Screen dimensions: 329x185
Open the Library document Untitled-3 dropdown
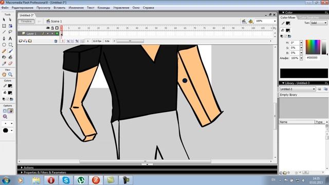297,89
